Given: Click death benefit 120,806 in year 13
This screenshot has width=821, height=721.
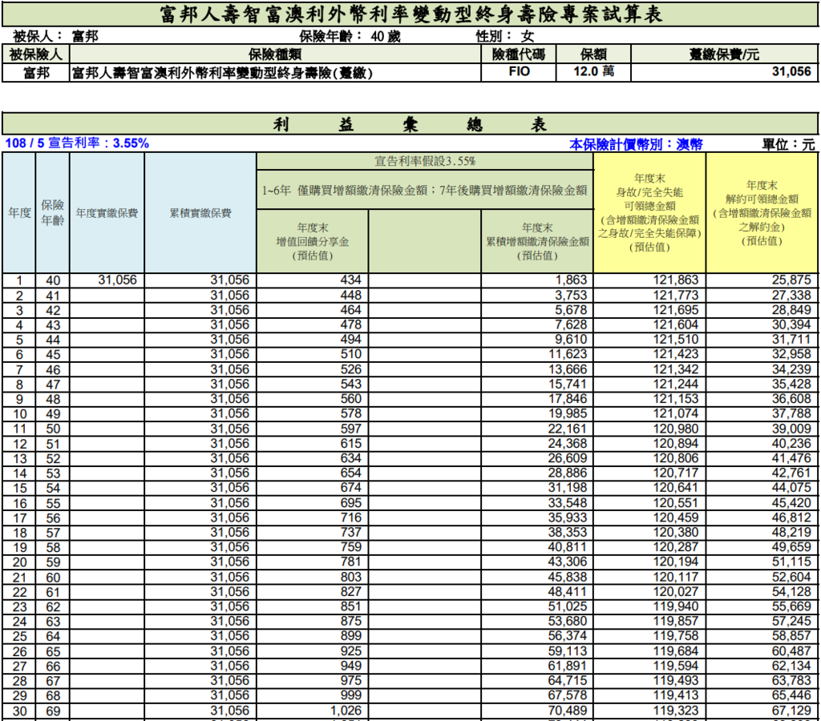Looking at the screenshot, I should point(676,457).
